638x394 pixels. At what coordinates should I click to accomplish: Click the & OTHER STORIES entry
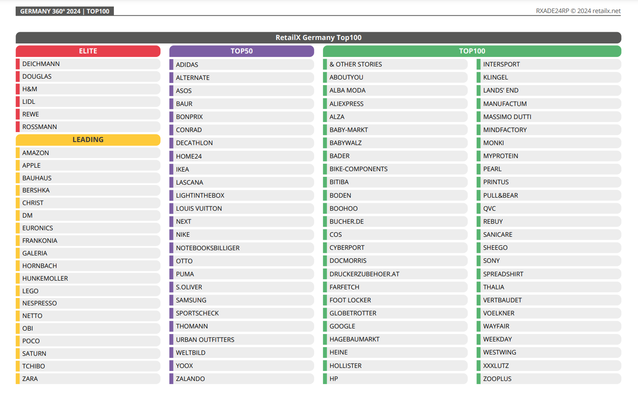(395, 64)
